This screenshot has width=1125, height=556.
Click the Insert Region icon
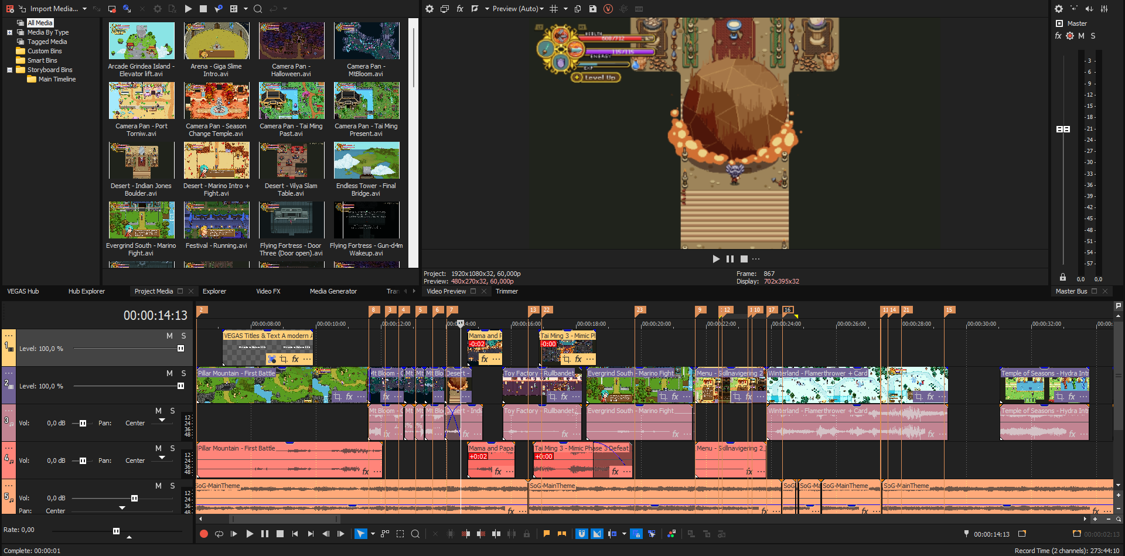(x=561, y=534)
